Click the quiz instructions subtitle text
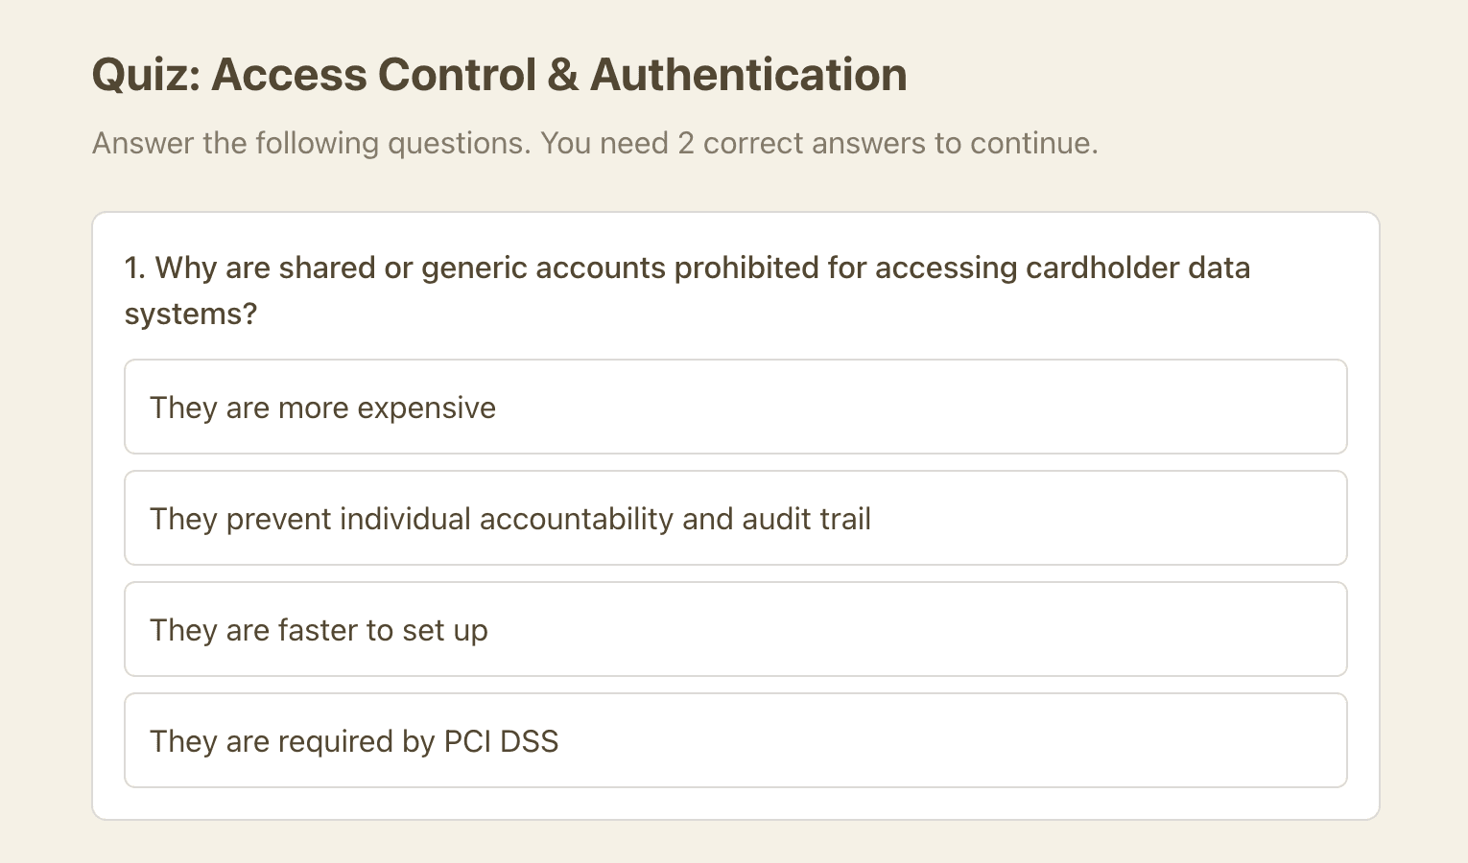The height and width of the screenshot is (863, 1468). coord(595,143)
